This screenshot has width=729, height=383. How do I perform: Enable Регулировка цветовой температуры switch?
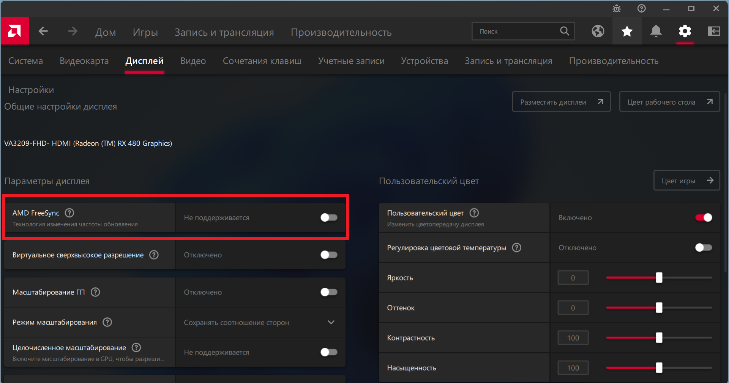[x=704, y=247]
